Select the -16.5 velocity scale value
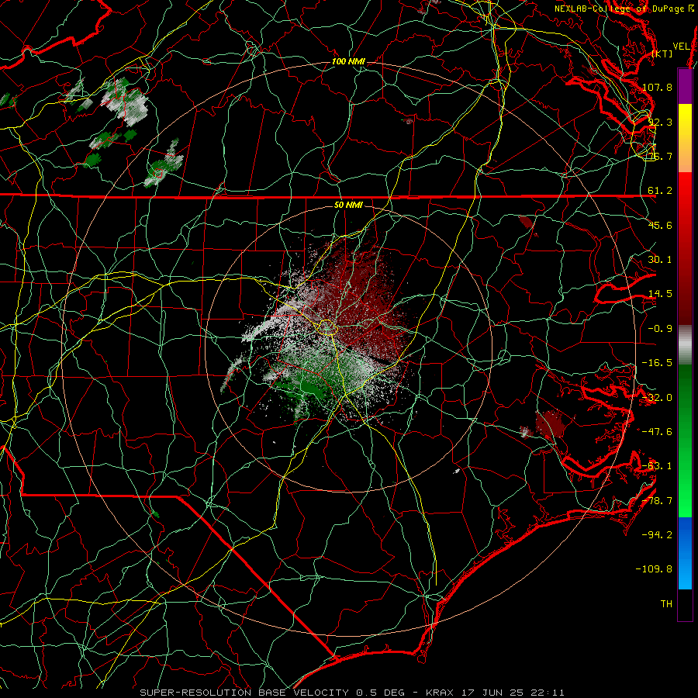 [x=657, y=363]
